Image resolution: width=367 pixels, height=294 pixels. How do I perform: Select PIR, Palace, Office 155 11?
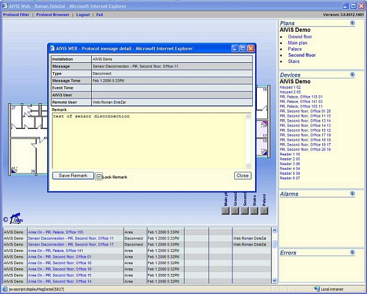click(301, 106)
